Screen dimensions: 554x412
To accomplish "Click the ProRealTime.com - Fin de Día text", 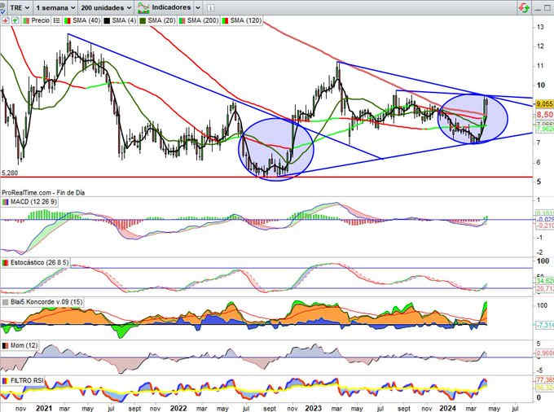I will (x=43, y=193).
